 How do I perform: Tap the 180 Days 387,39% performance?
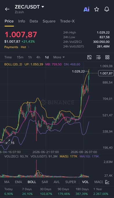[82, 191]
